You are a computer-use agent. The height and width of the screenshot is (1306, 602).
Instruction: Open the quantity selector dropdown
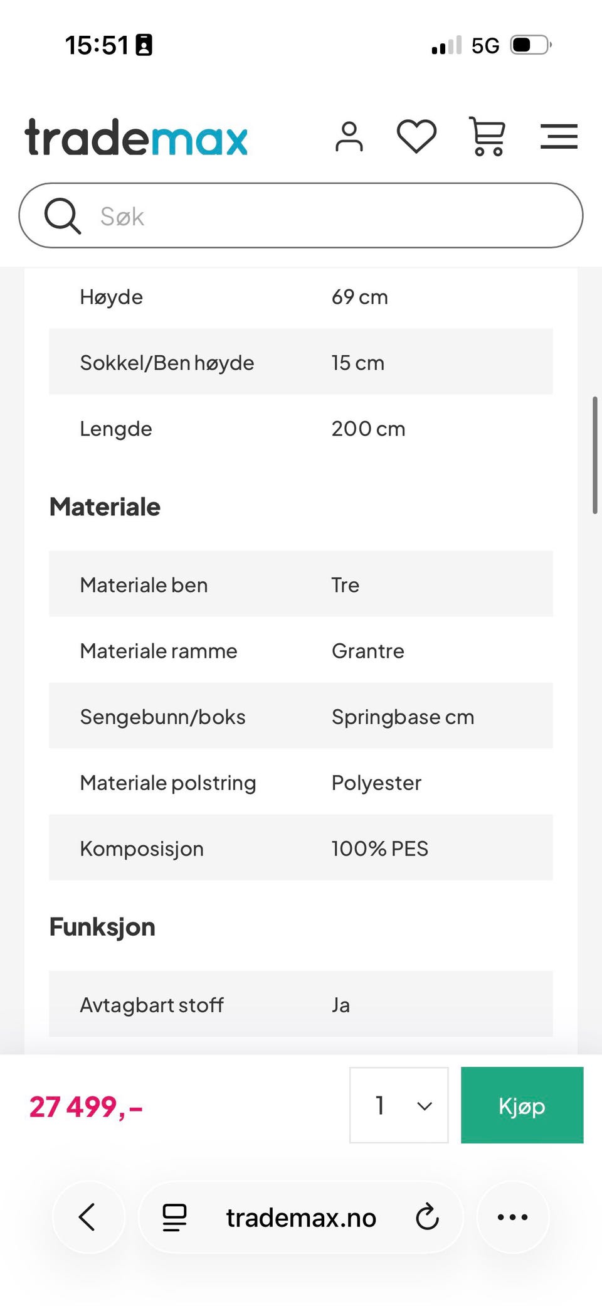[x=398, y=1105]
